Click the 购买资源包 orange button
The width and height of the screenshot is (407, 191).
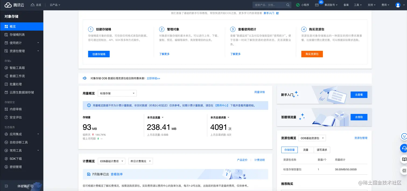pyautogui.click(x=312, y=54)
